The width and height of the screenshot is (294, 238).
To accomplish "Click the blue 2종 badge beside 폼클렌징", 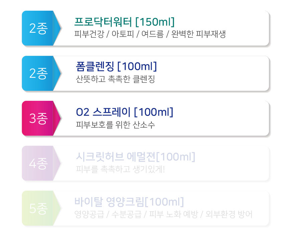I will click(x=41, y=73).
